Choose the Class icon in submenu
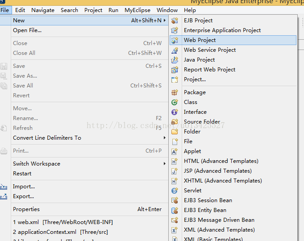The height and width of the screenshot is (241, 304). [175, 102]
